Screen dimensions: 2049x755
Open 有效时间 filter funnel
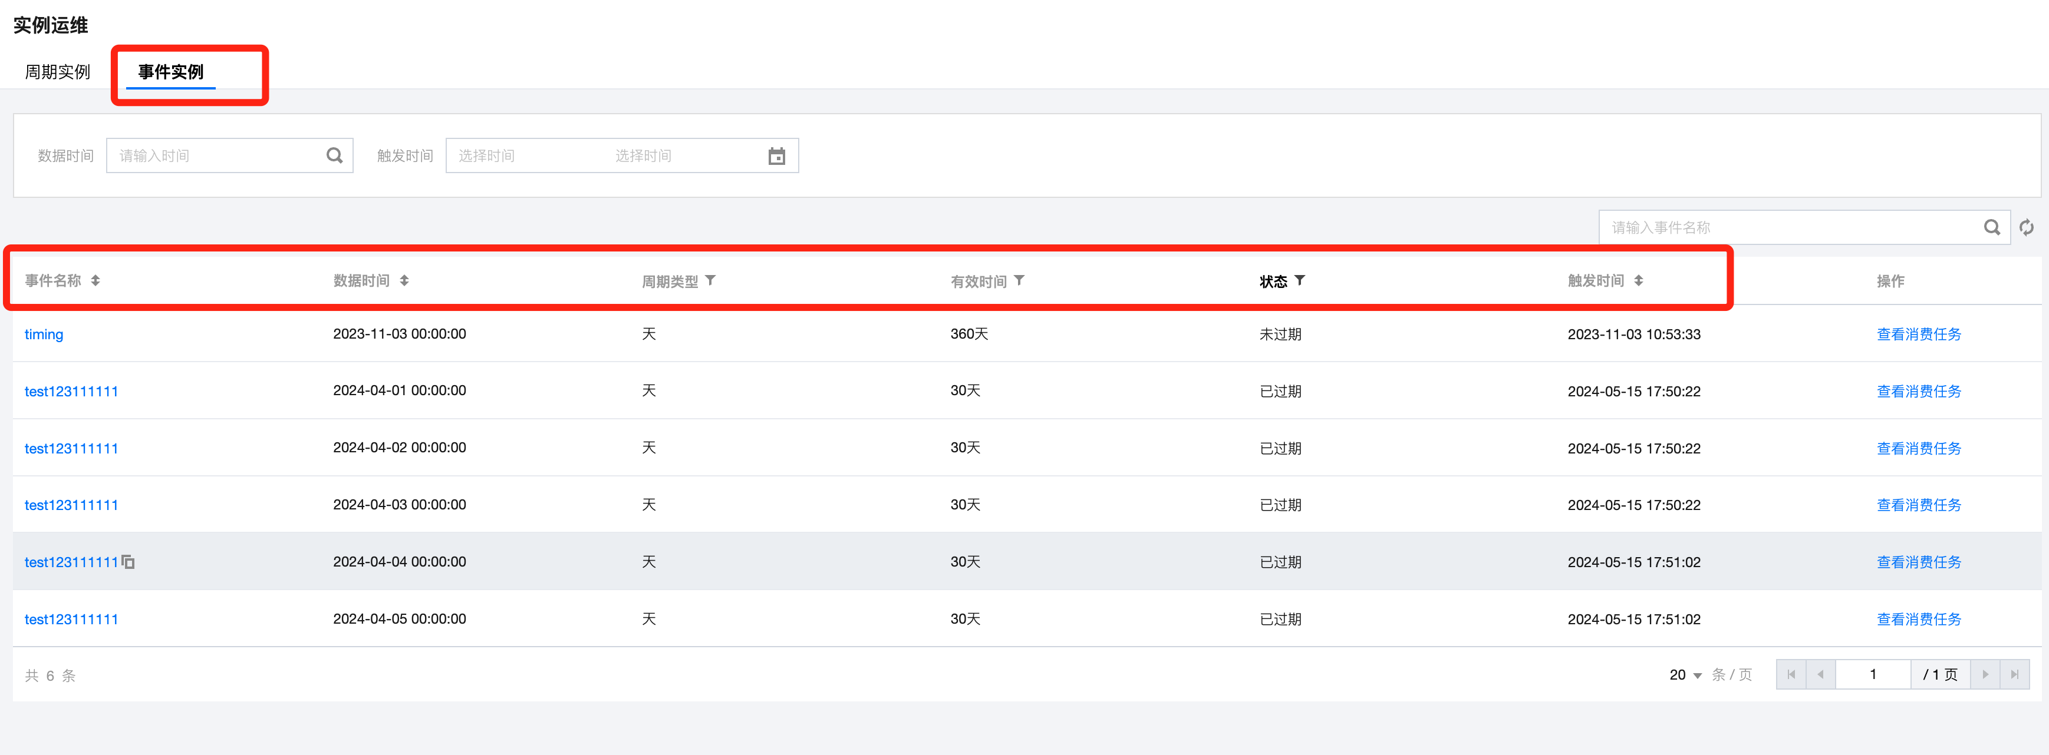coord(1019,280)
